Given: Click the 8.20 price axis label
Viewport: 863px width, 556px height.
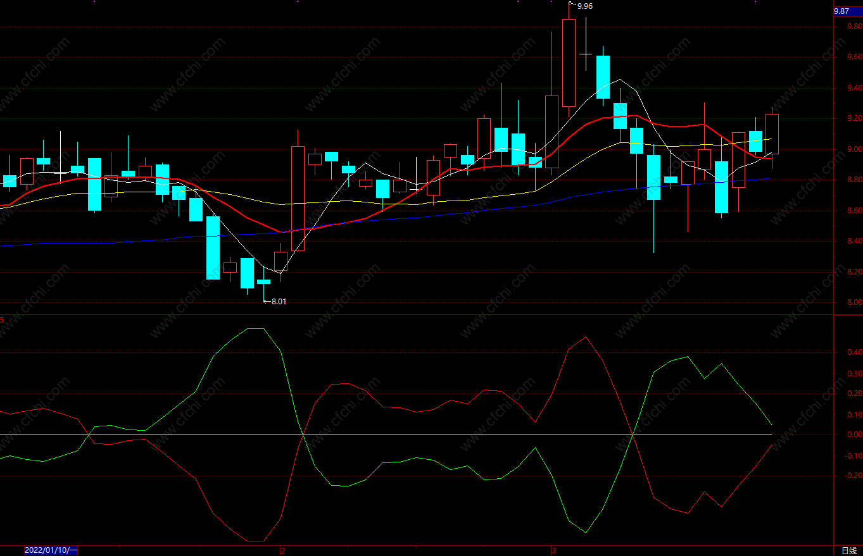Looking at the screenshot, I should [854, 272].
